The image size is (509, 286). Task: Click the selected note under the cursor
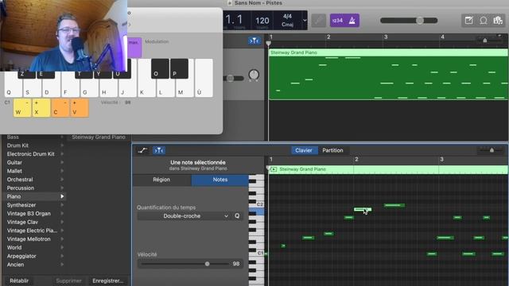363,210
